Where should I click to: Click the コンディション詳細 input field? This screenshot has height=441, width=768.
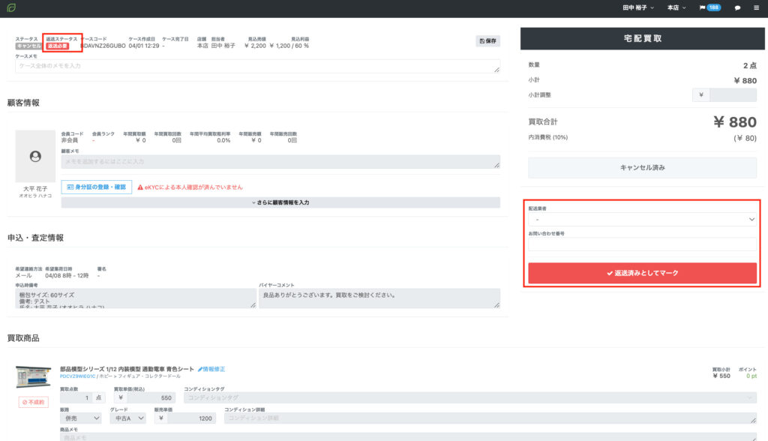[x=490, y=418]
